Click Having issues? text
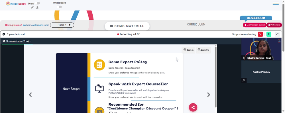Screen dimensions: 285x113 14,25
